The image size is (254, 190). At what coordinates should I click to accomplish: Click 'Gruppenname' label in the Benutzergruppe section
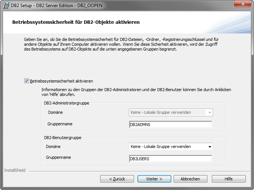[x=58, y=157]
